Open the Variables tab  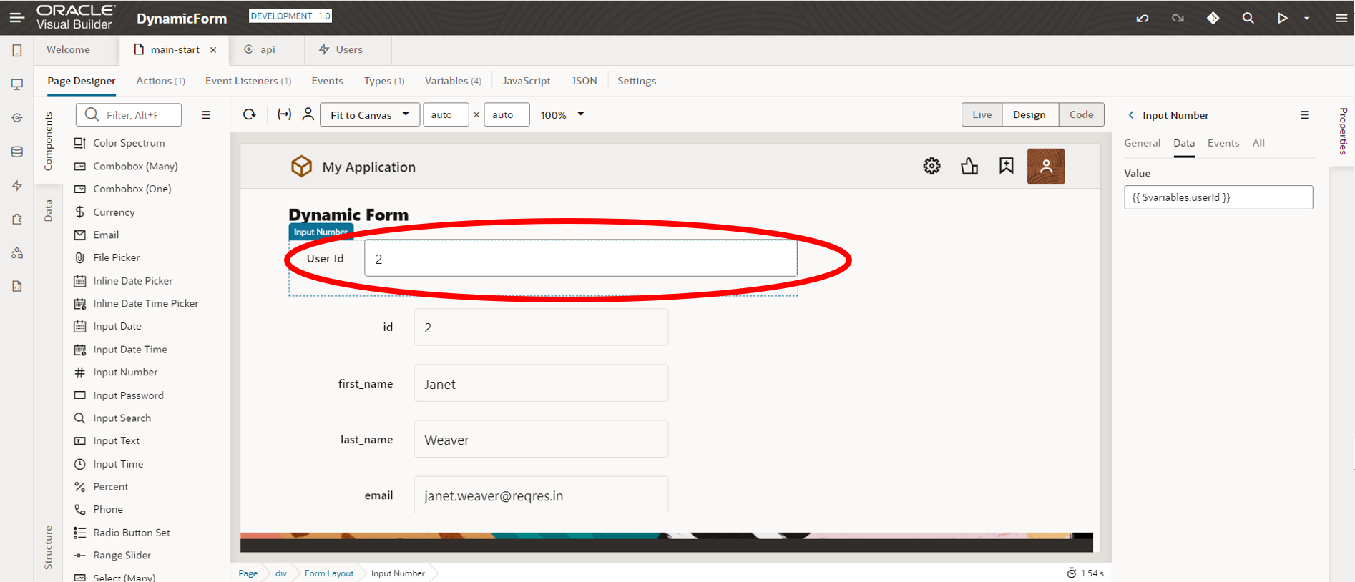(452, 81)
